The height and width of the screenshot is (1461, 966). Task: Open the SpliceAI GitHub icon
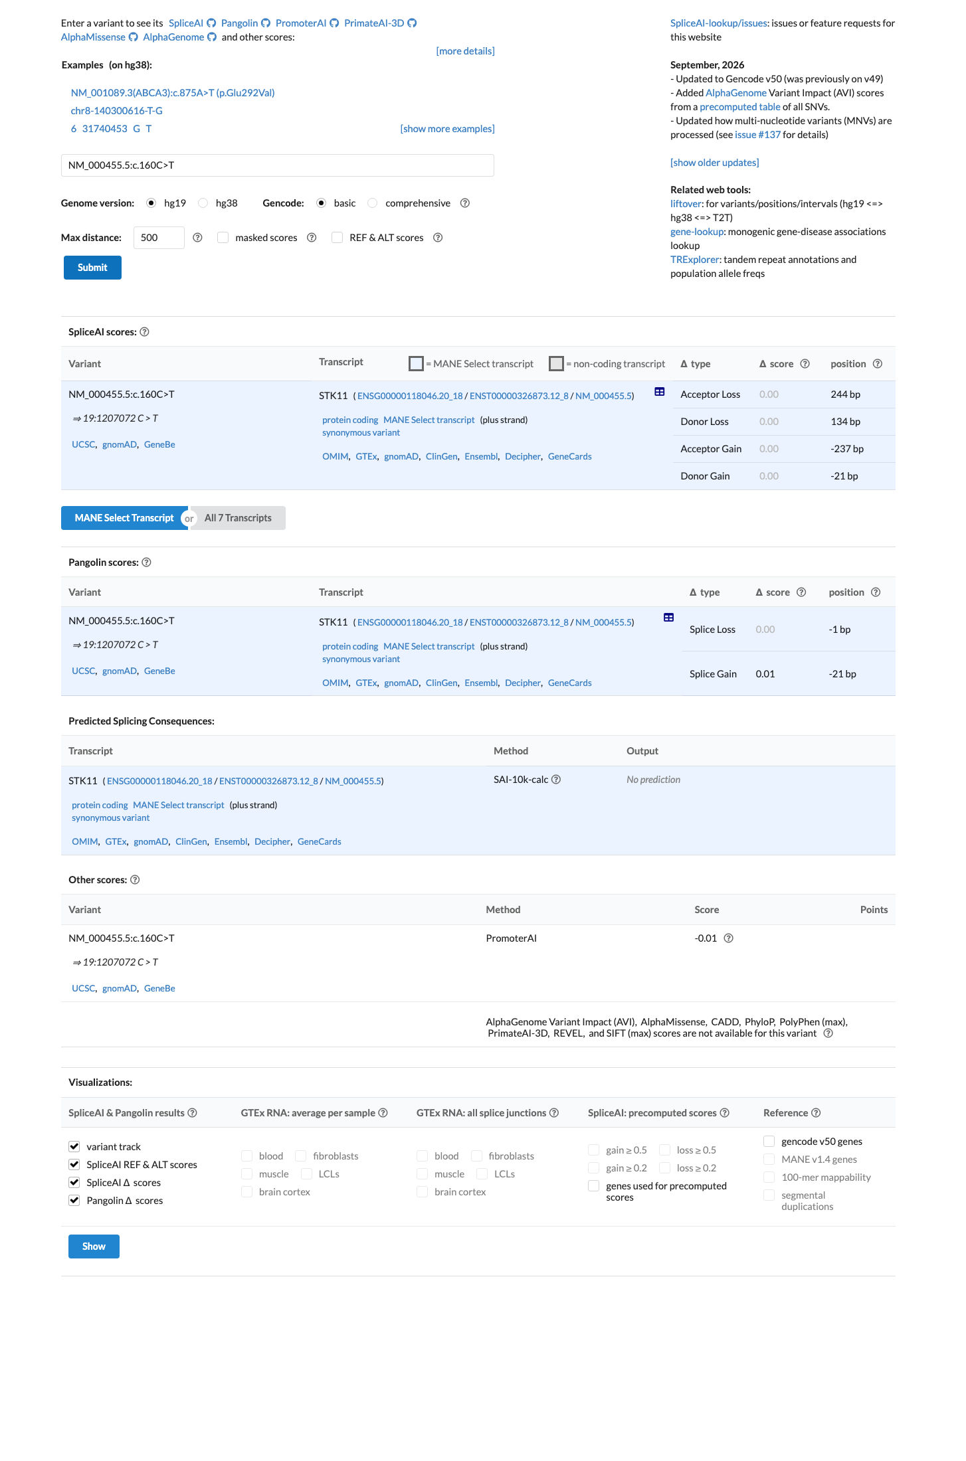pos(211,23)
